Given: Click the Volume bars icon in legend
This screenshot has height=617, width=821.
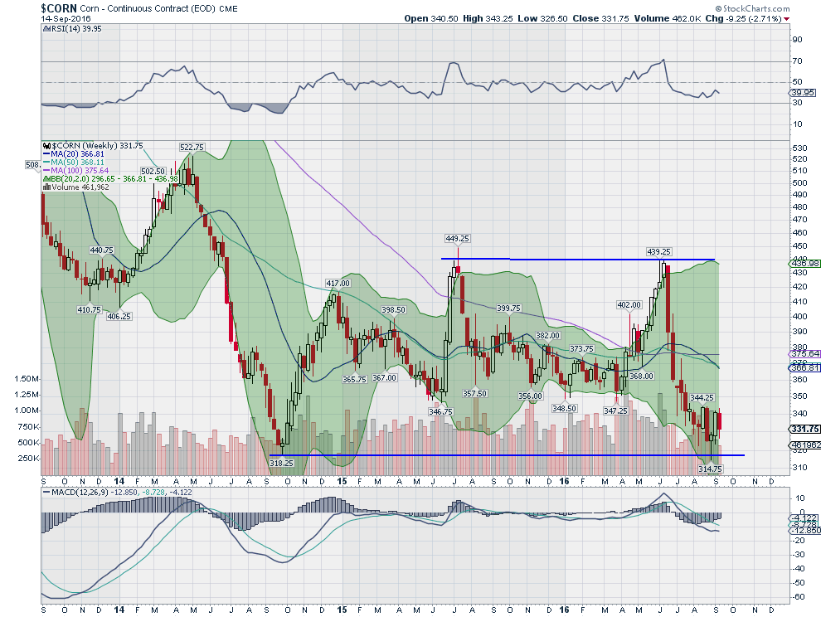Looking at the screenshot, I should click(x=46, y=187).
